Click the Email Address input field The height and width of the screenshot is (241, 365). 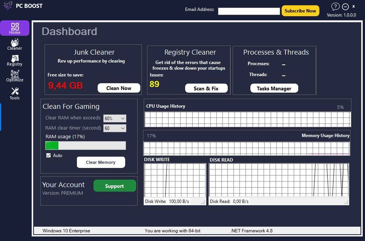(249, 11)
